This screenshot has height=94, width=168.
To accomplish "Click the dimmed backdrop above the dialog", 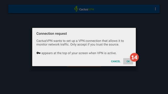I will point(84,21).
